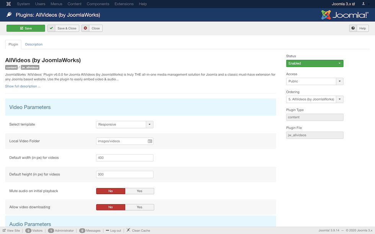Open the Ordering dropdown

pos(315,99)
